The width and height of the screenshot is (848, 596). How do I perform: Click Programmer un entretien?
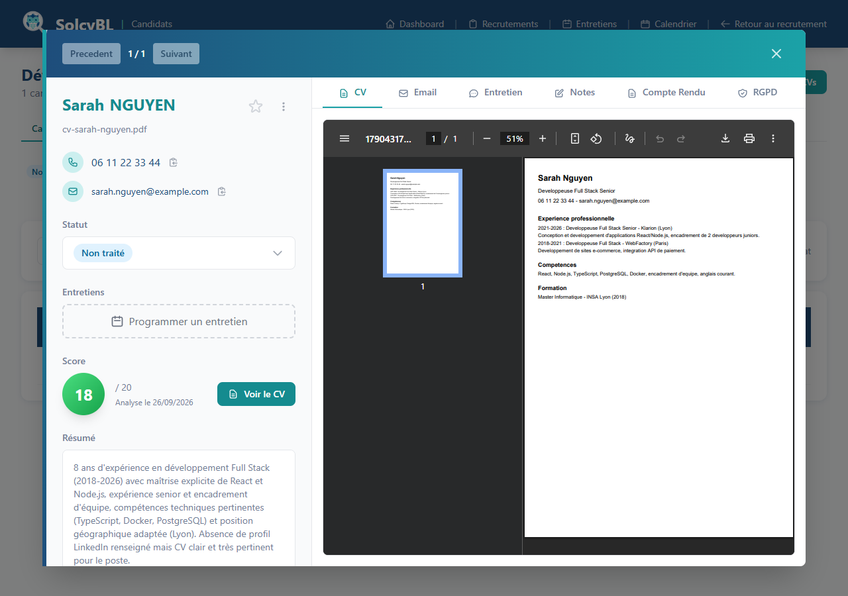179,321
